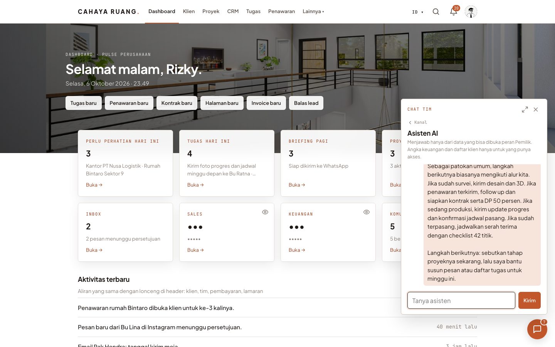This screenshot has height=347, width=555.
Task: Open Buka link in Perlu Perhatian card
Action: [94, 185]
